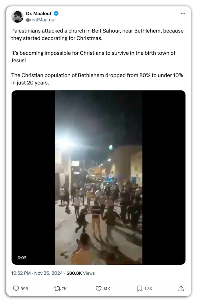Toggle the like heart icon
The height and width of the screenshot is (303, 198).
(99, 288)
